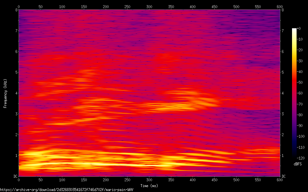The height and width of the screenshot is (192, 308).
Task: Click the "Time (ms)" axis label
Action: [149, 186]
